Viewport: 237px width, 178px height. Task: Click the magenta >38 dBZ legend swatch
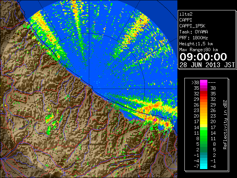pos(204,82)
